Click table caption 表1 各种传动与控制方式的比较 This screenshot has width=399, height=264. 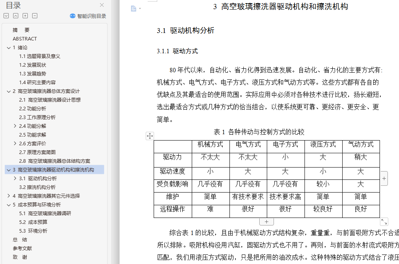pos(259,132)
